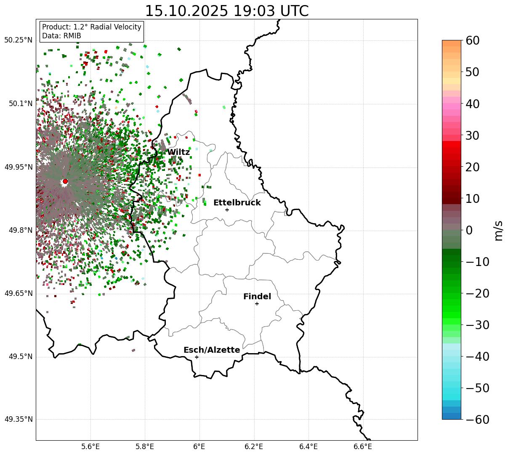The image size is (508, 455).
Task: Click the 49.35°N latitude tick label
Action: click(x=18, y=419)
